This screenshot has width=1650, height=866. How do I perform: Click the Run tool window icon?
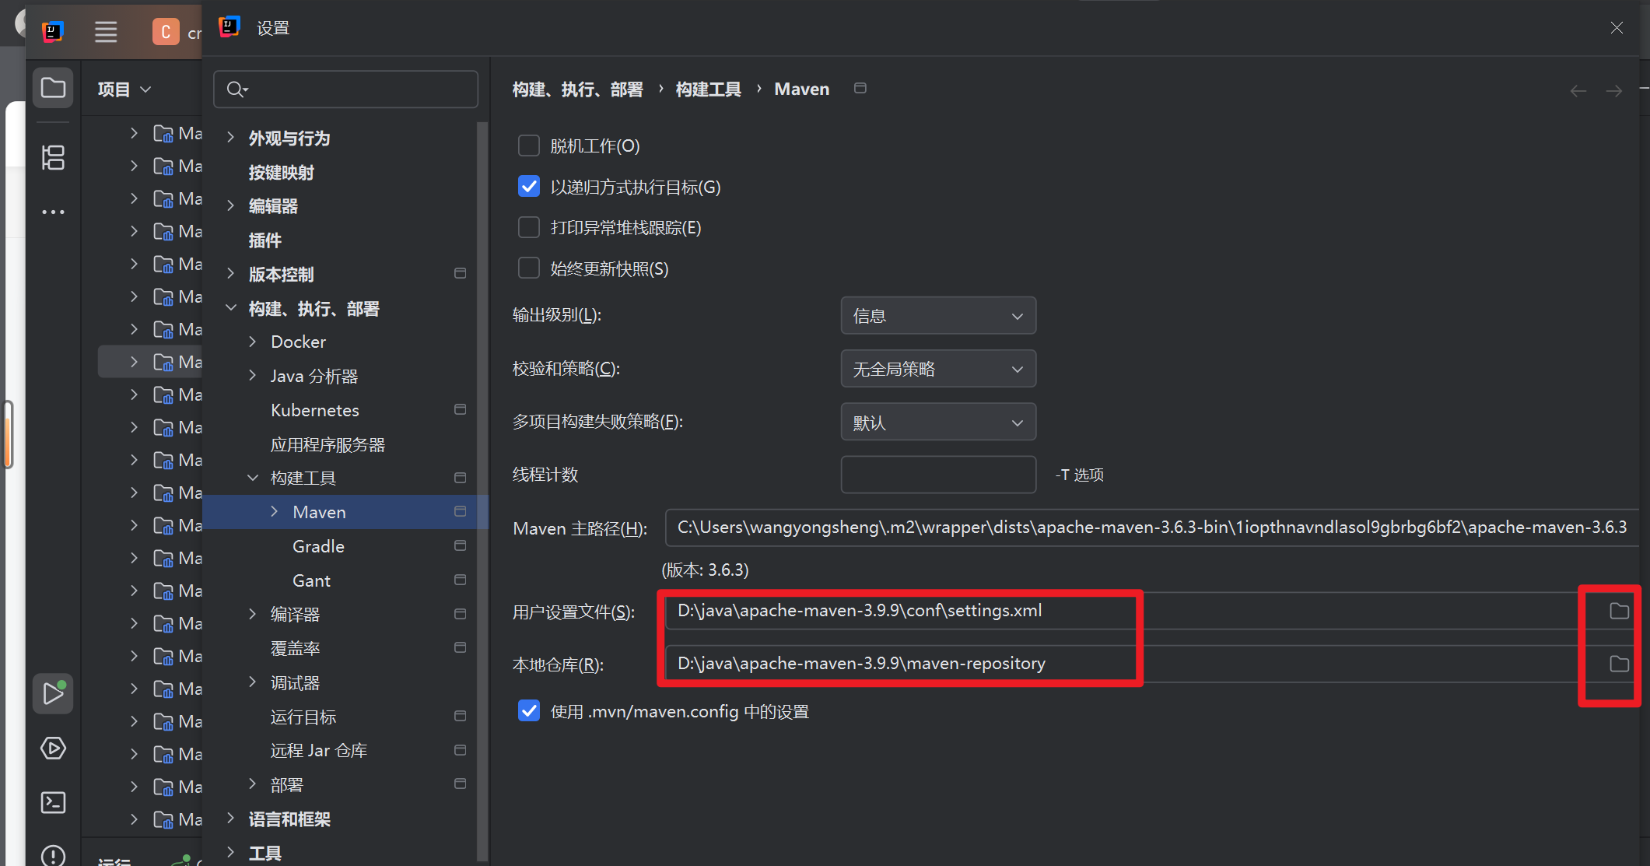pyautogui.click(x=53, y=692)
